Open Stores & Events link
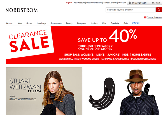The width and height of the screenshot is (168, 115). (x=110, y=3)
